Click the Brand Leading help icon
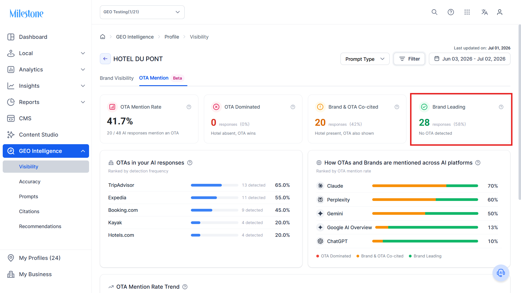The height and width of the screenshot is (293, 521). point(501,107)
